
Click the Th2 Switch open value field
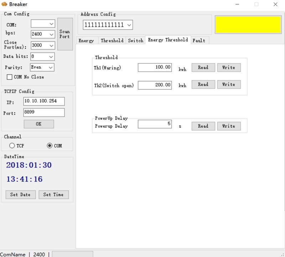155,85
